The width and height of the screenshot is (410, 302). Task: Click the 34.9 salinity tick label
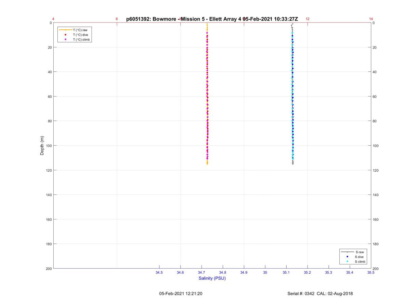(x=244, y=273)
